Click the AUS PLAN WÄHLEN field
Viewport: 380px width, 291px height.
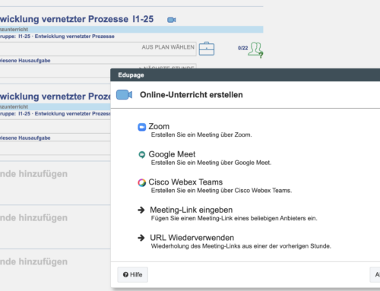point(98,49)
